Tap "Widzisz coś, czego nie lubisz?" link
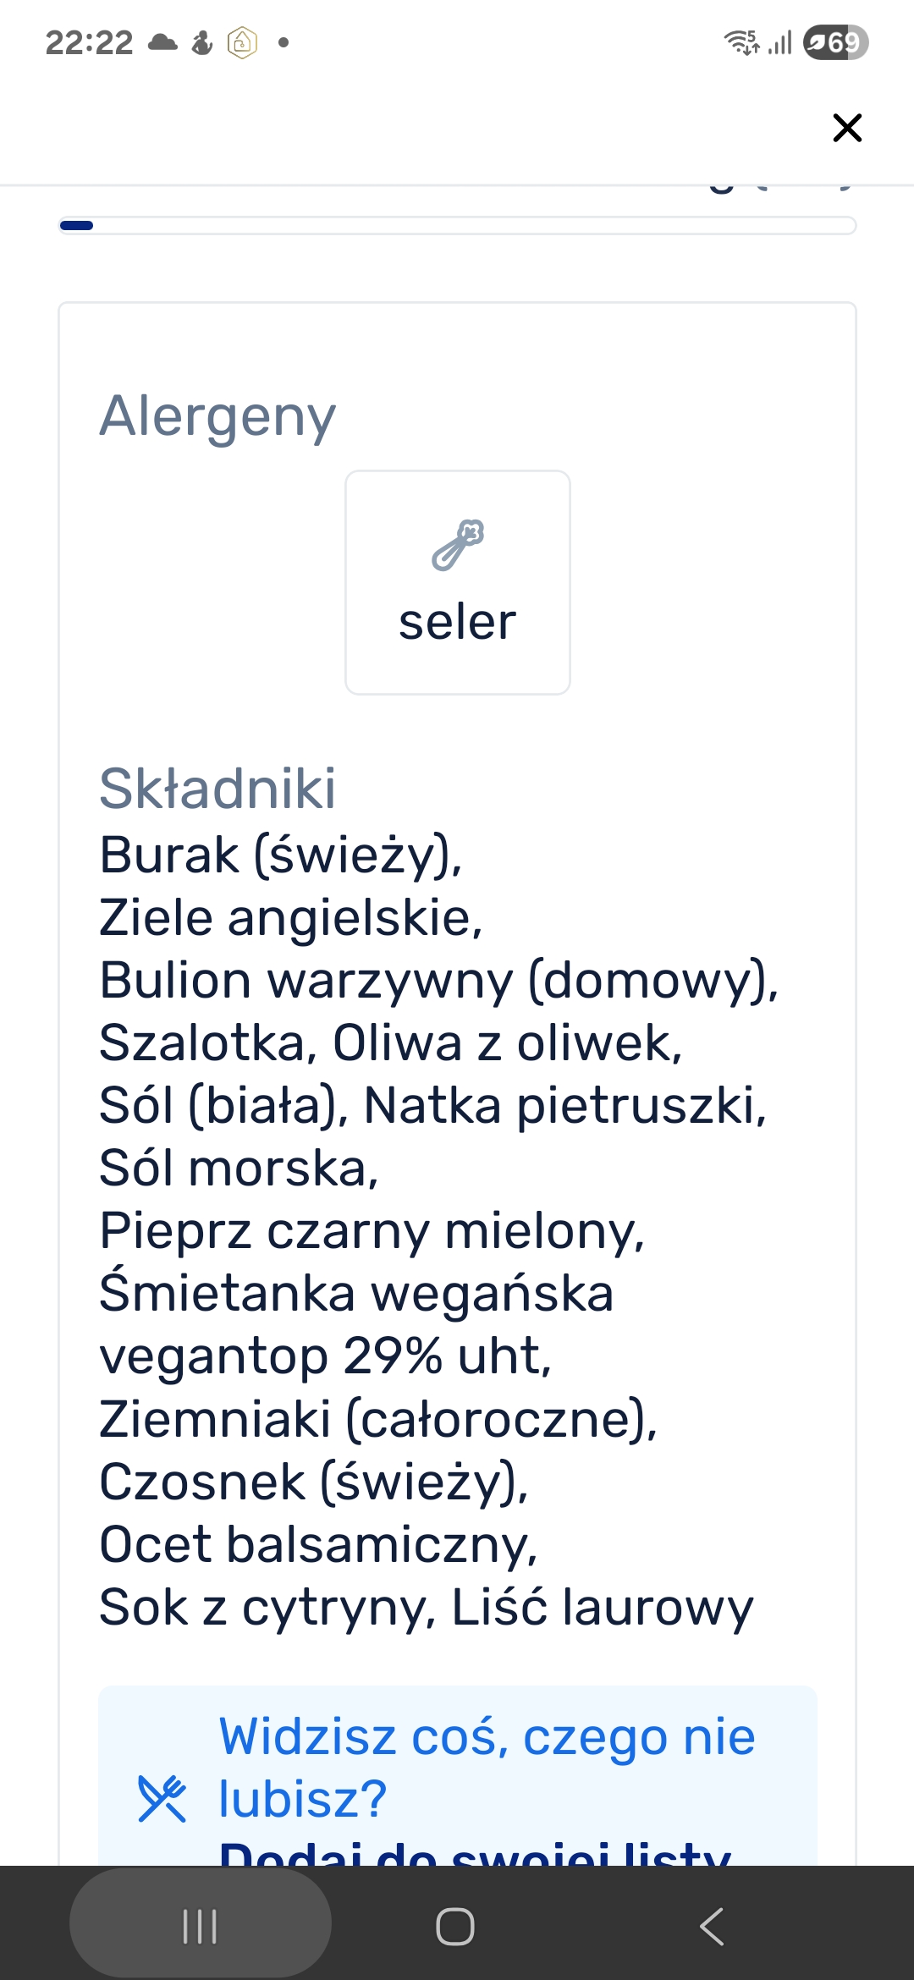The width and height of the screenshot is (914, 1980). tap(487, 1767)
